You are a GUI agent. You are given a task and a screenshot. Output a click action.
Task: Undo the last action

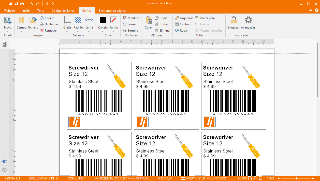[x=32, y=4]
